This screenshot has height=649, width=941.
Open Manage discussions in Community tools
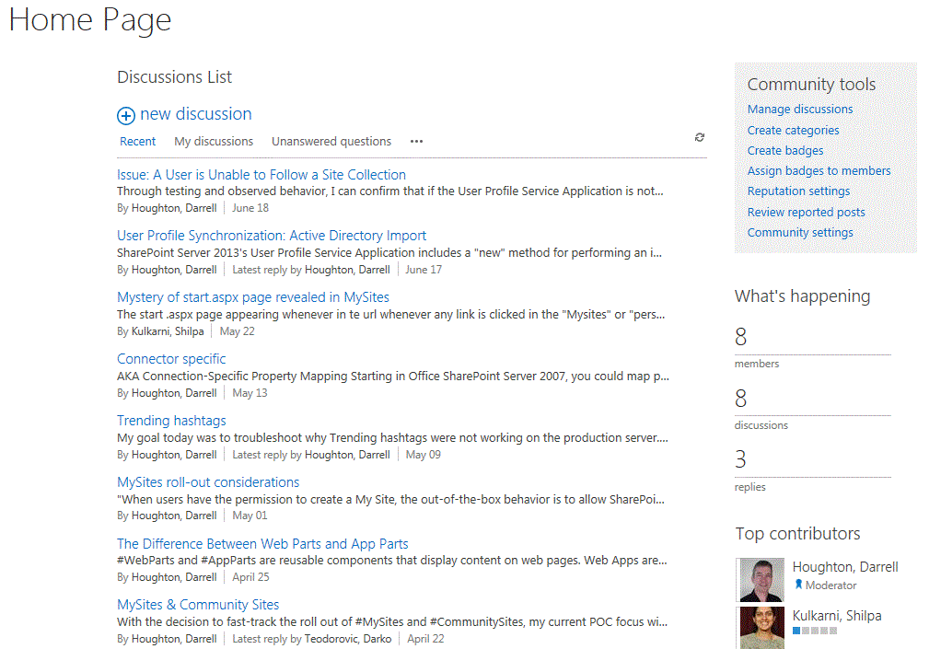click(800, 110)
